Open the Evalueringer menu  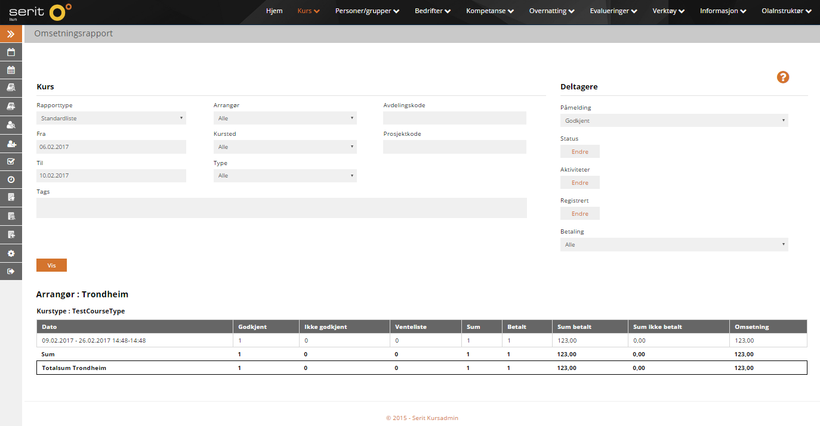(x=614, y=11)
